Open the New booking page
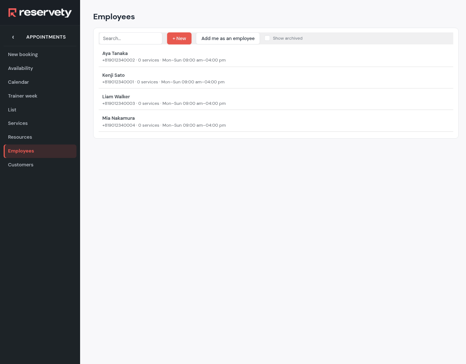This screenshot has width=466, height=364. [x=40, y=55]
